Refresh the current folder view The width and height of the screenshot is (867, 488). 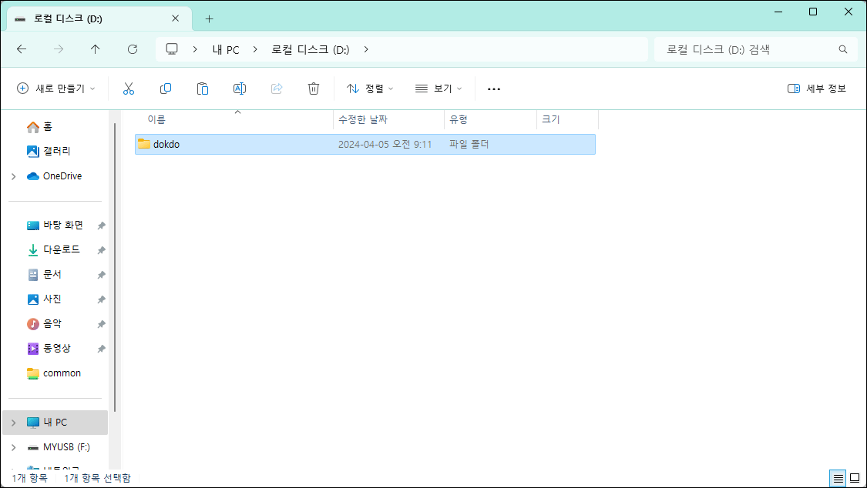(132, 49)
